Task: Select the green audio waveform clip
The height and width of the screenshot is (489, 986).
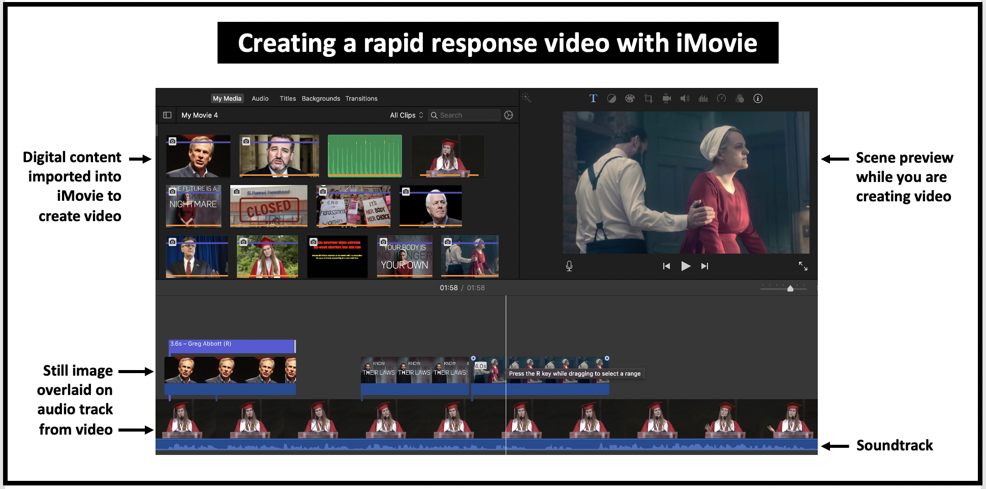Action: click(365, 156)
